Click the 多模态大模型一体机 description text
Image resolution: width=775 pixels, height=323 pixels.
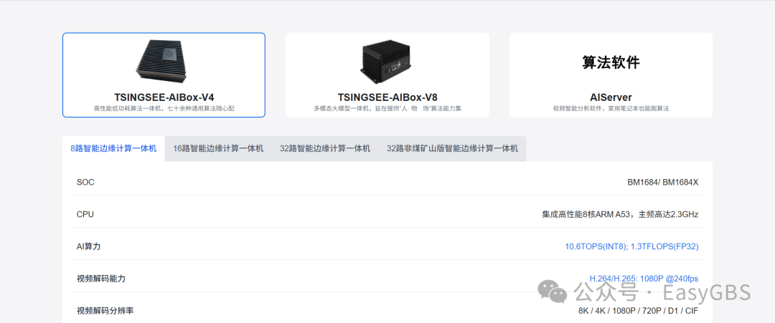pyautogui.click(x=387, y=108)
